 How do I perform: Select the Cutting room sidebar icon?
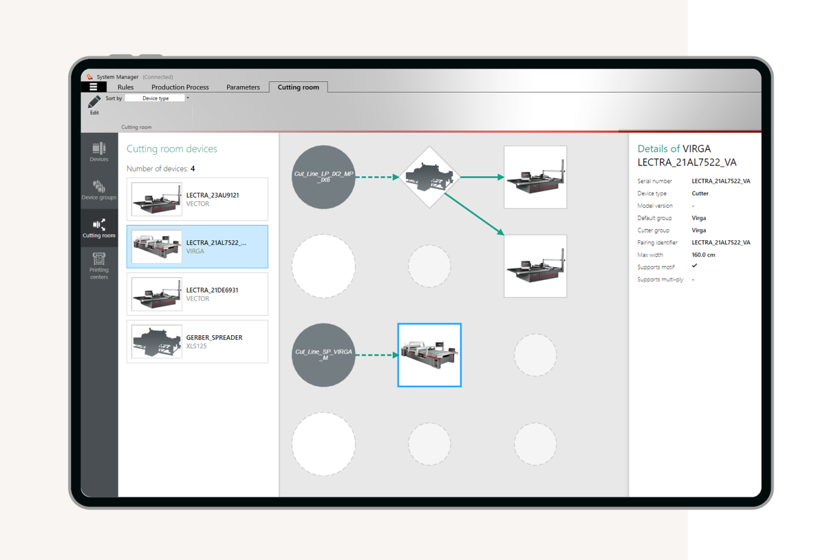point(99,228)
